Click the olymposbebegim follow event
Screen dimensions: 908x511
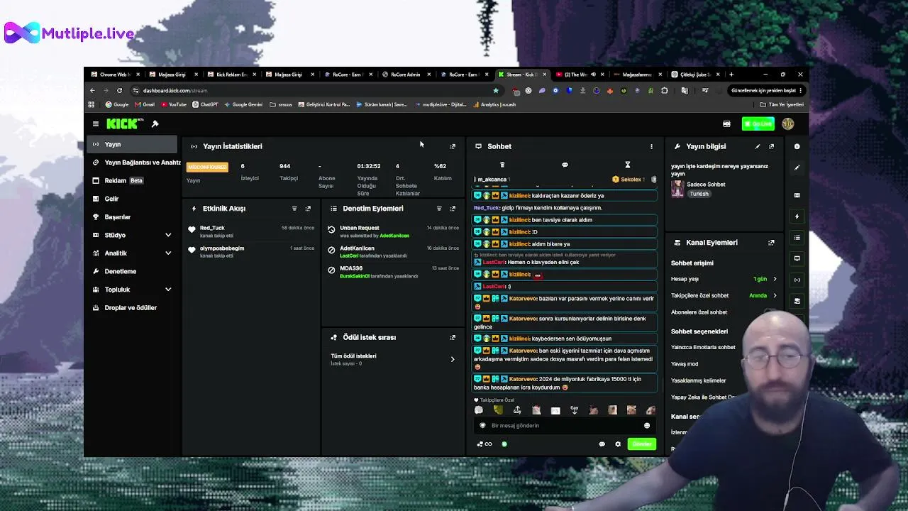pos(252,251)
